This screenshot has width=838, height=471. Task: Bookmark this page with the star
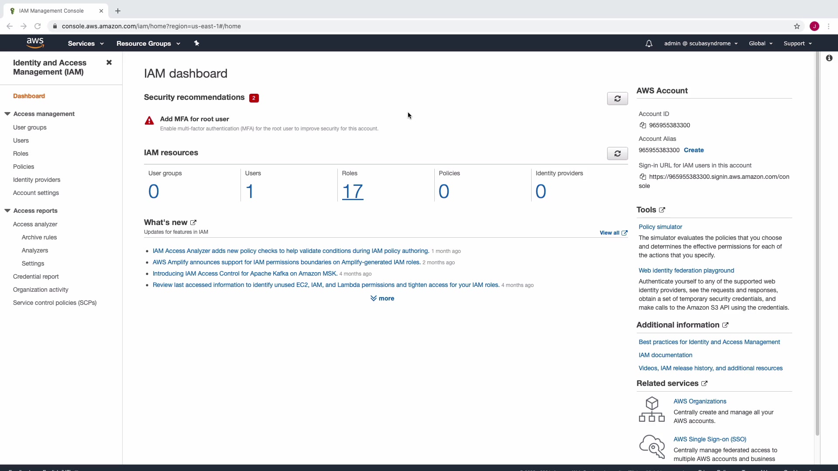(x=797, y=26)
